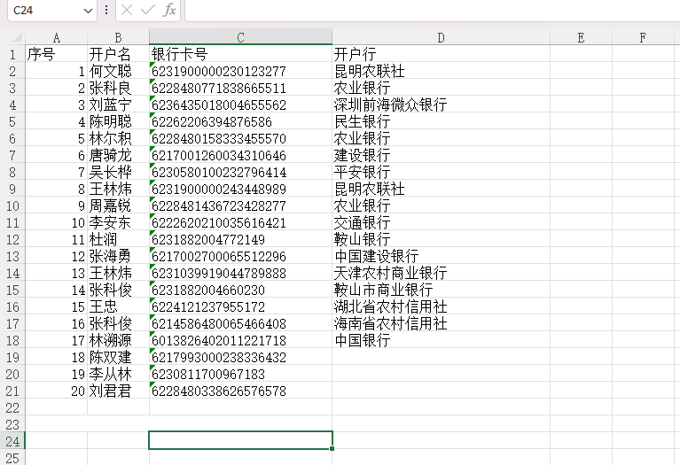
Task: Select the cell with name 李从林
Action: click(119, 374)
